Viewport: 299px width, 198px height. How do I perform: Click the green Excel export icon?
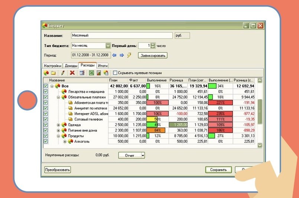point(91,73)
